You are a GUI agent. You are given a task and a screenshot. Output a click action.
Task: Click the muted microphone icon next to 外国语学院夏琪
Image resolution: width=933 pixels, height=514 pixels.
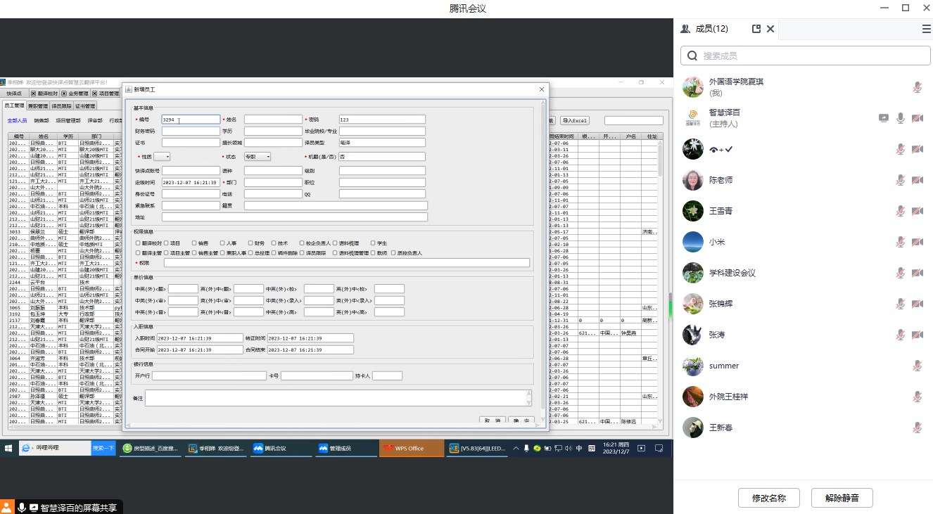pos(917,87)
